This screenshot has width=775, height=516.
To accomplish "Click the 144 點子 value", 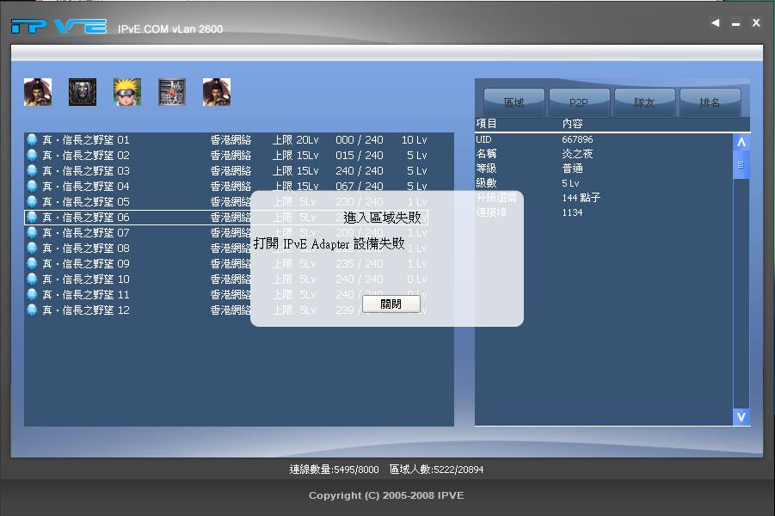I will (581, 198).
